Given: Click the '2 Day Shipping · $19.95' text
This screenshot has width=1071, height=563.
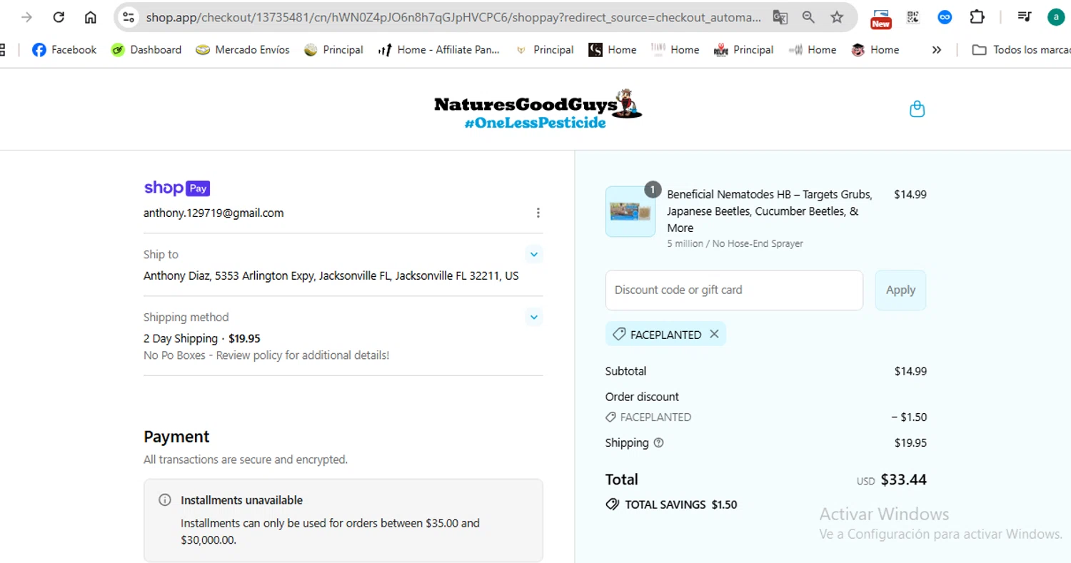Looking at the screenshot, I should [202, 338].
